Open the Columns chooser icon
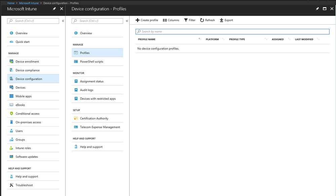This screenshot has width=336, height=196. [165, 20]
